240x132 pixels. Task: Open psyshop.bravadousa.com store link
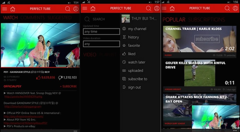23,116
